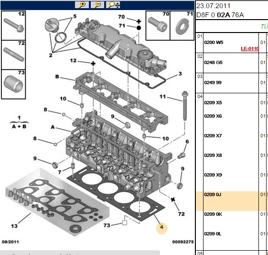
Task: Select part number 0200 W5
Action: (214, 43)
